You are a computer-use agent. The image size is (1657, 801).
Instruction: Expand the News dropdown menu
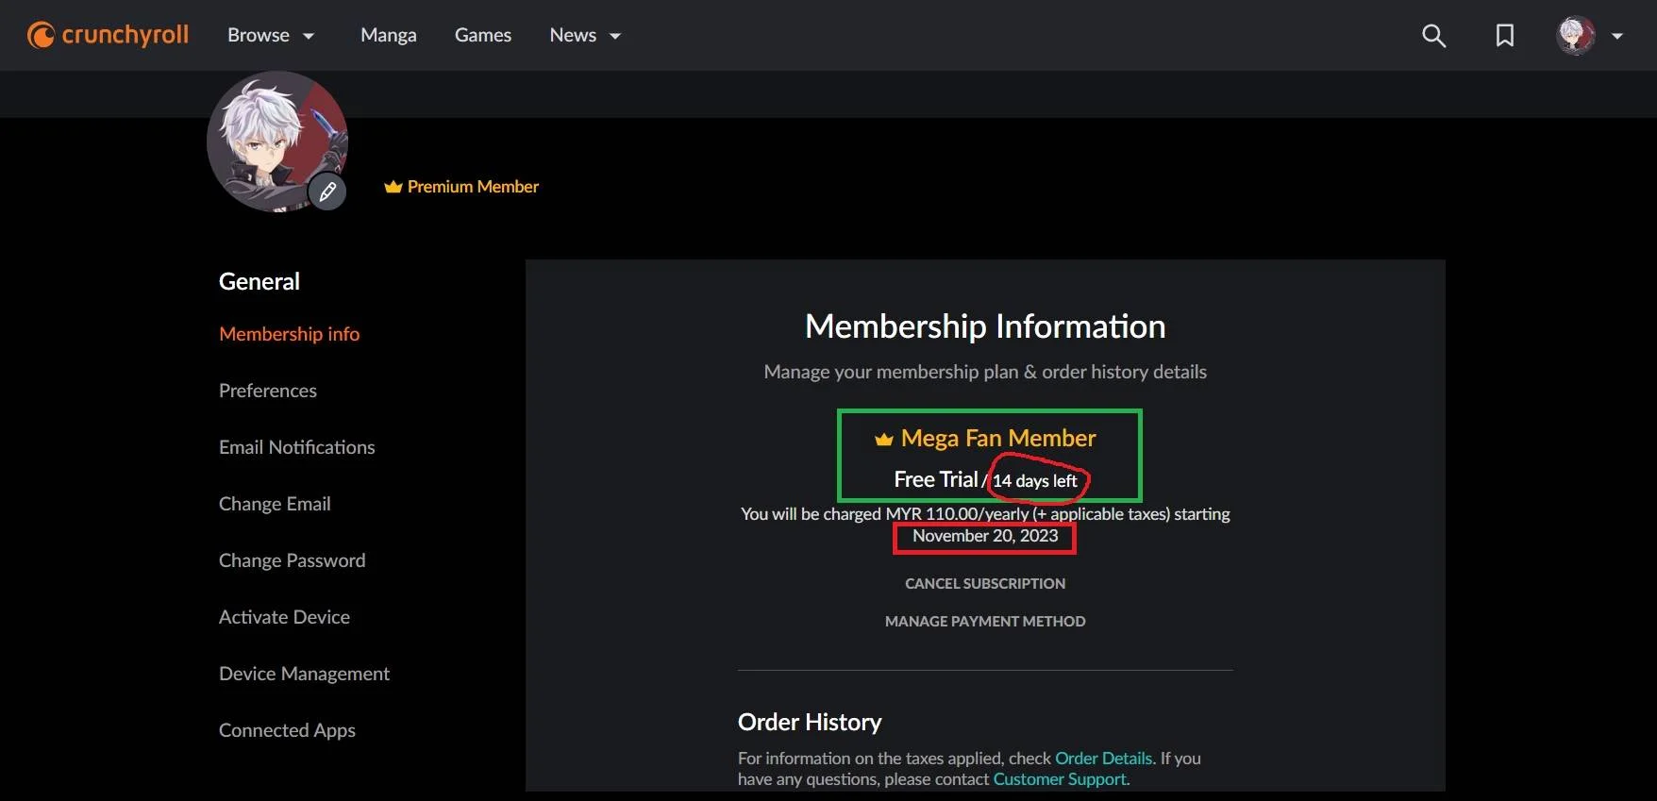click(585, 35)
